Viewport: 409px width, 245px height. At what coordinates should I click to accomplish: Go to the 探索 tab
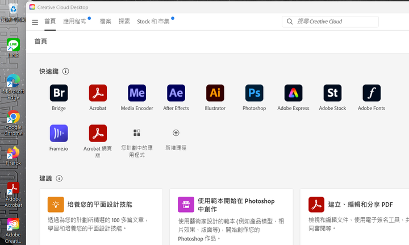point(124,22)
